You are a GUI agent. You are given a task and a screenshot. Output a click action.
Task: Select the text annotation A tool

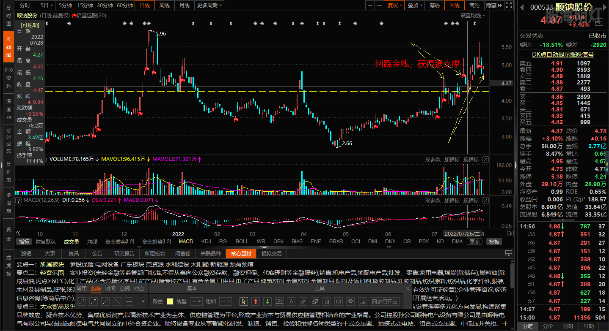click(291, 301)
